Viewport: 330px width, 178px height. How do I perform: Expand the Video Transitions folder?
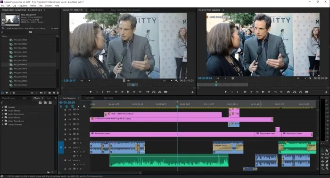pos(2,121)
